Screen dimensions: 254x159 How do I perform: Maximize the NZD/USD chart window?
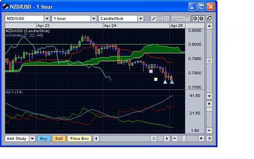coord(202,7)
